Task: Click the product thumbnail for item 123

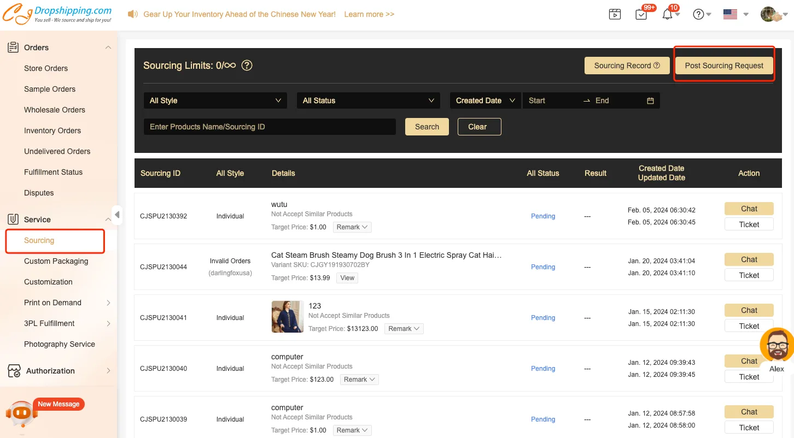Action: point(287,317)
